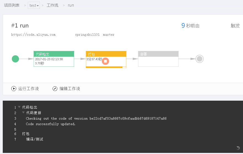
Task: Select the 代码检出 stage box
Action: click(x=54, y=59)
